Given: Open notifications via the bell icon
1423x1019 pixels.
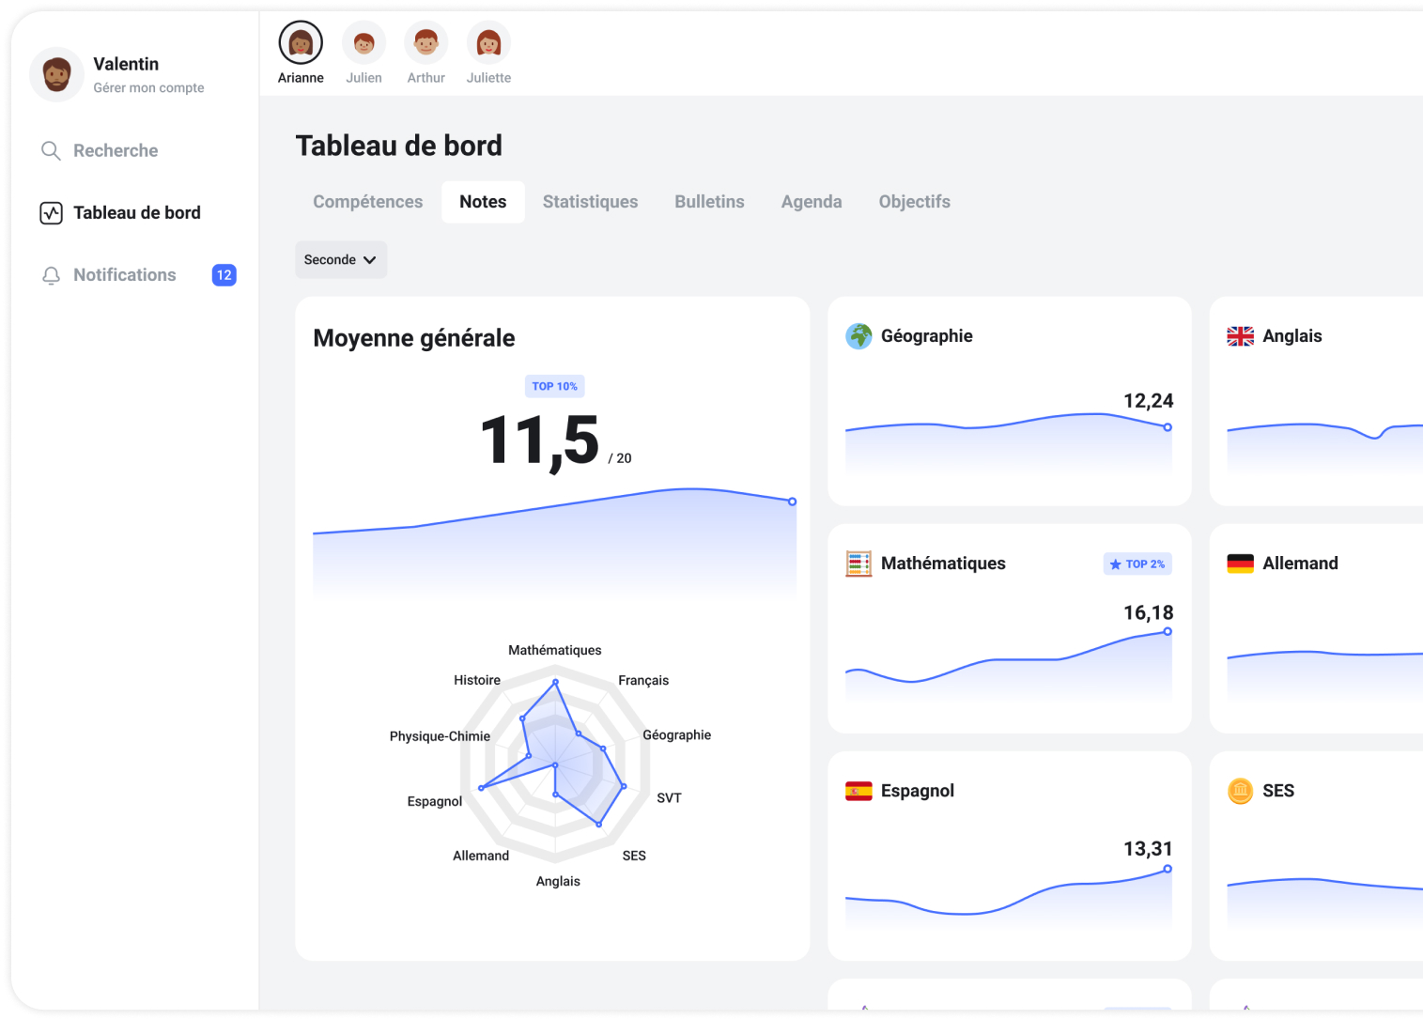Looking at the screenshot, I should click(x=51, y=274).
